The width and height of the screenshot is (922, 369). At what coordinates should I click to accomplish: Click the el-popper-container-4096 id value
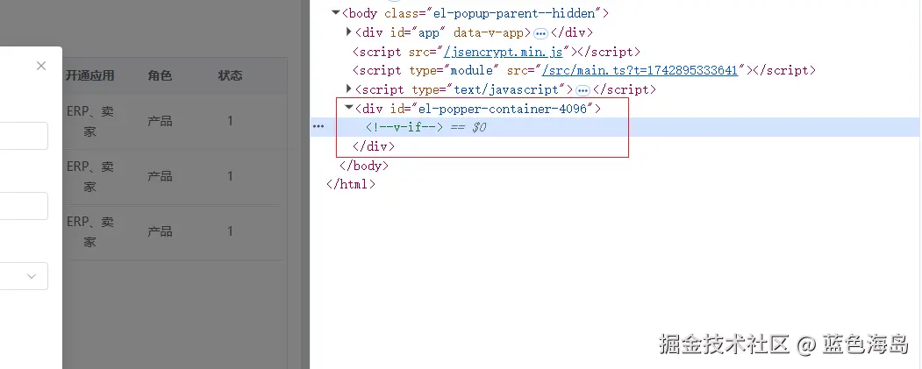pos(502,109)
